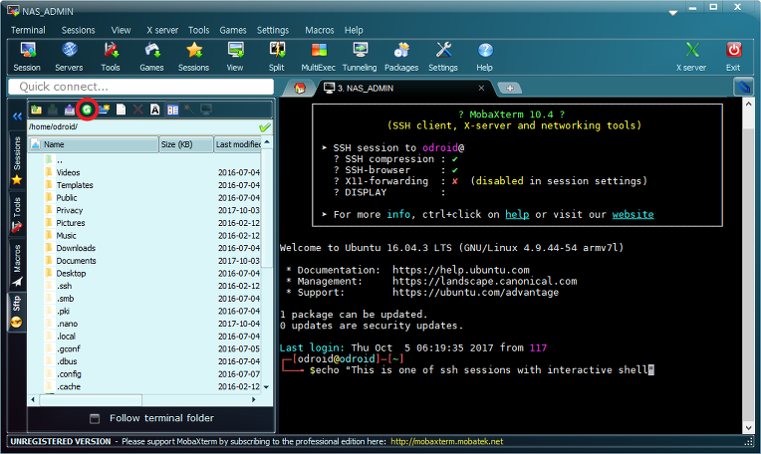
Task: Open the Servers toolbar button
Action: tap(69, 57)
